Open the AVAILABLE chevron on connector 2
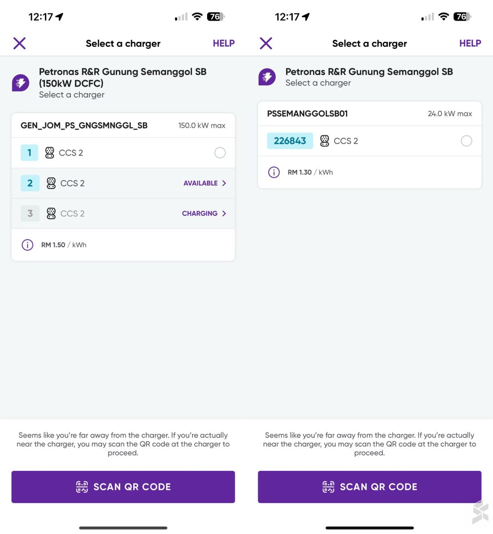The width and height of the screenshot is (493, 534). [x=224, y=183]
